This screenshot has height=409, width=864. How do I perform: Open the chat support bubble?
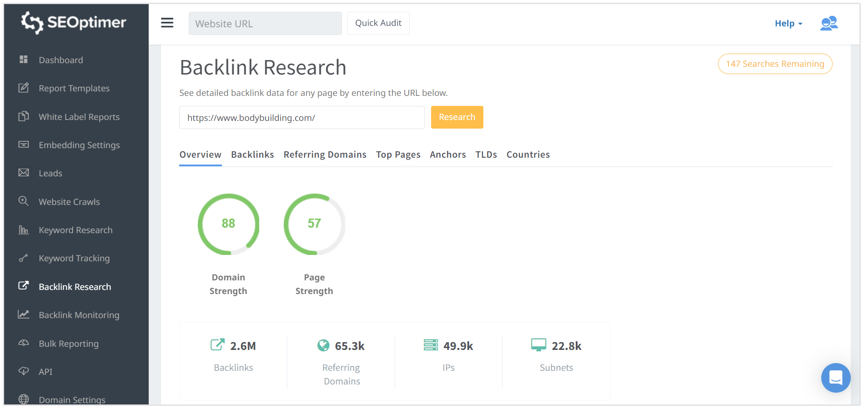(835, 378)
